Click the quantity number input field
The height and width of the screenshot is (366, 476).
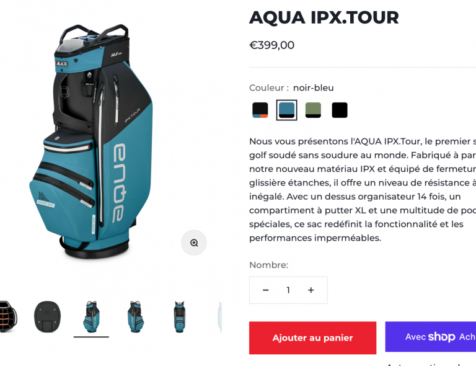coord(288,290)
